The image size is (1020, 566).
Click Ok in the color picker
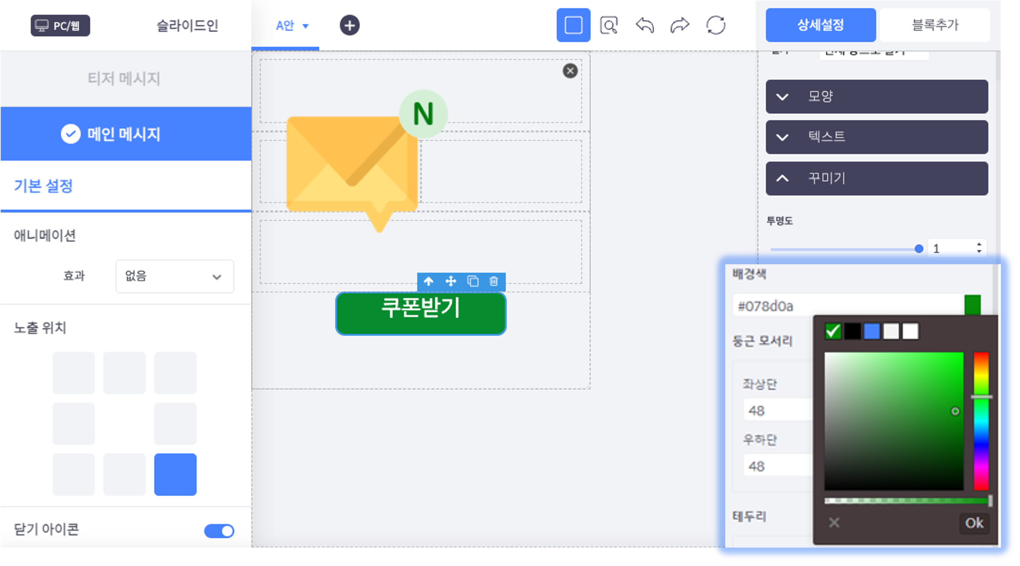coord(974,523)
